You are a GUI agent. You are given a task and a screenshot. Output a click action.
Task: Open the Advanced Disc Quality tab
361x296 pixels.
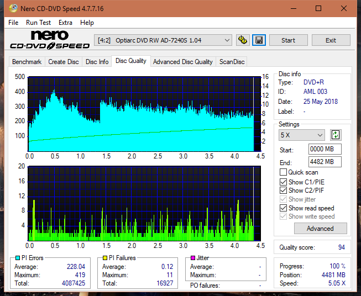(183, 62)
